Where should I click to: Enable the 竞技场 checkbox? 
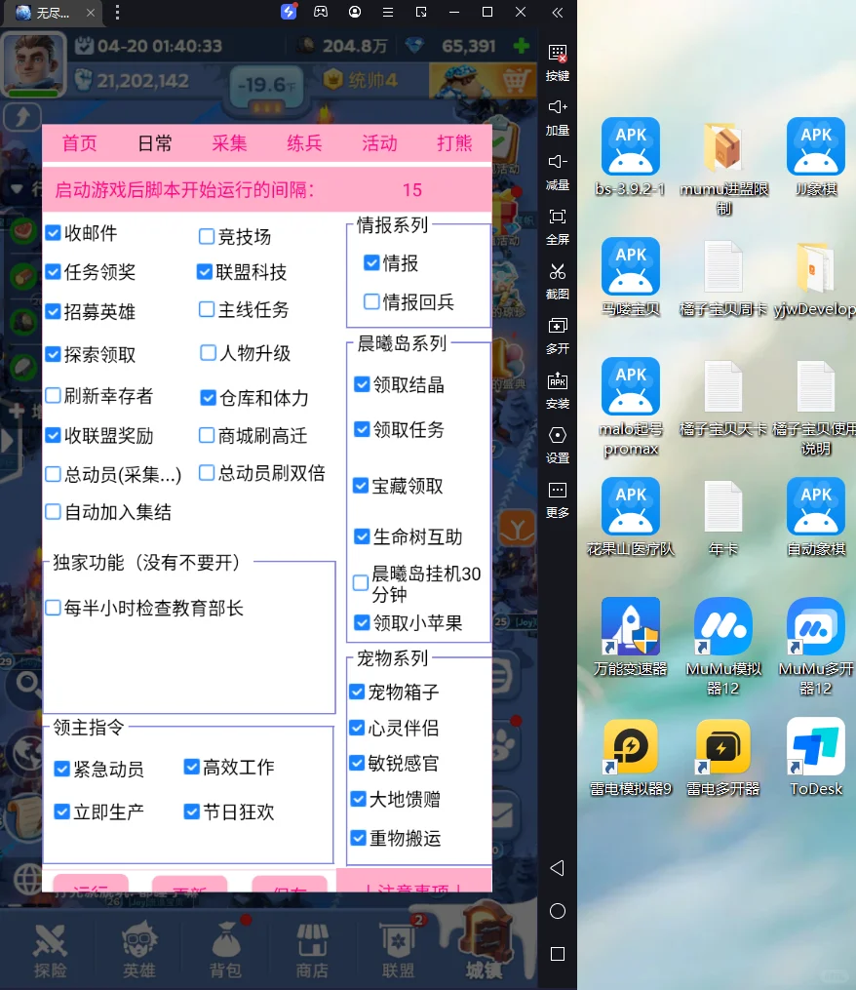pyautogui.click(x=206, y=234)
